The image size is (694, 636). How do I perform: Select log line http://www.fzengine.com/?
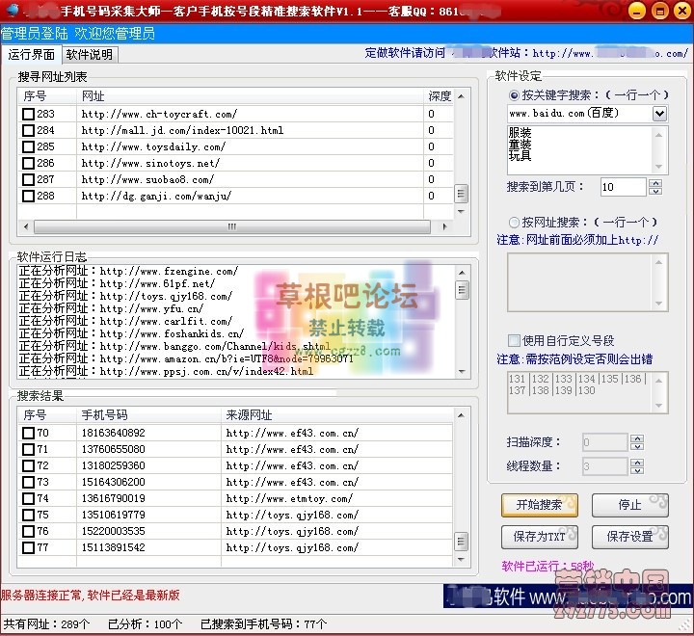click(x=169, y=271)
